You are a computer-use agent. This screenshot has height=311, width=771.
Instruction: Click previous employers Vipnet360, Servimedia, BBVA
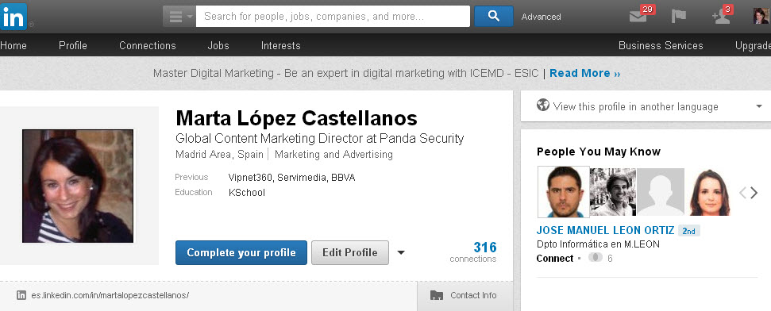click(291, 178)
